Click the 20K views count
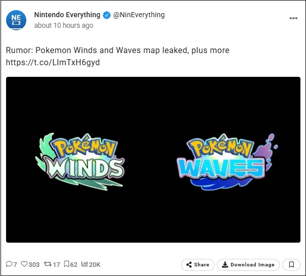 [x=95, y=264]
